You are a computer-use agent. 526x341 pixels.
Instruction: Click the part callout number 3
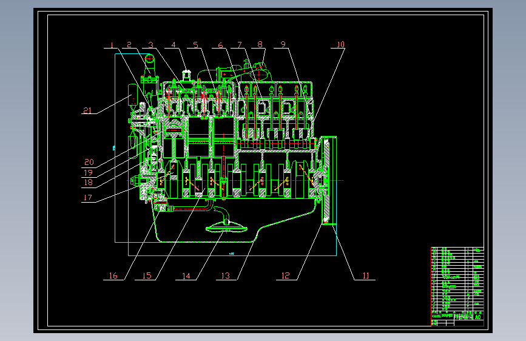[151, 45]
